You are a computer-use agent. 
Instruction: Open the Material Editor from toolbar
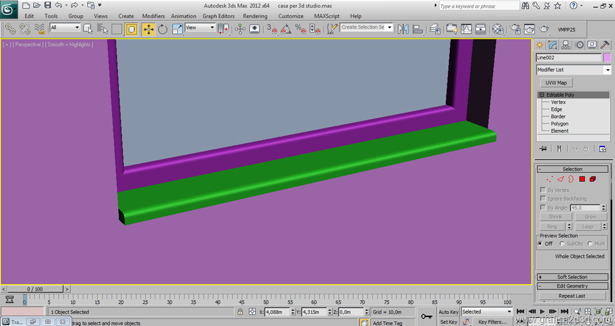pos(498,29)
